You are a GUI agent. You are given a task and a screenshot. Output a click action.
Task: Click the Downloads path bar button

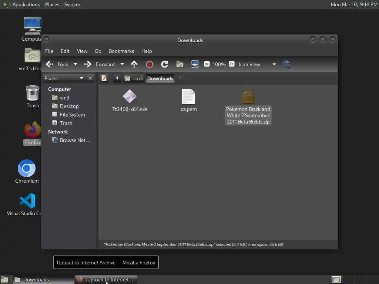click(x=160, y=78)
